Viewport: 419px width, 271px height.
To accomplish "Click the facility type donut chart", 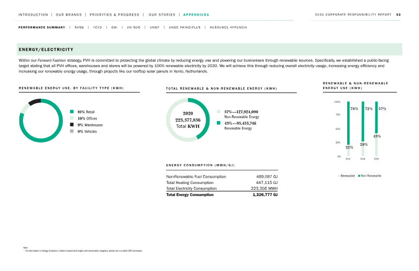I will click(41, 121).
